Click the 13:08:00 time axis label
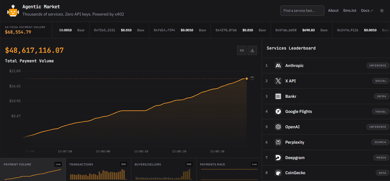390x181 pixels. [103, 151]
